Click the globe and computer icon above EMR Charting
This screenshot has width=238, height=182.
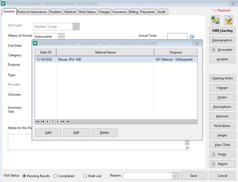click(x=215, y=20)
